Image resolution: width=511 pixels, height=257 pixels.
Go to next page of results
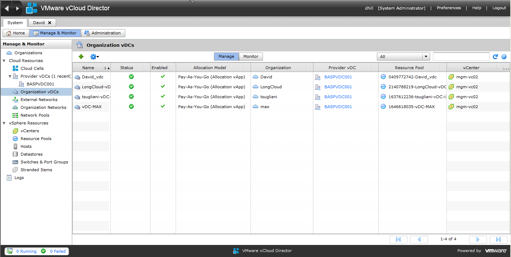(x=478, y=240)
